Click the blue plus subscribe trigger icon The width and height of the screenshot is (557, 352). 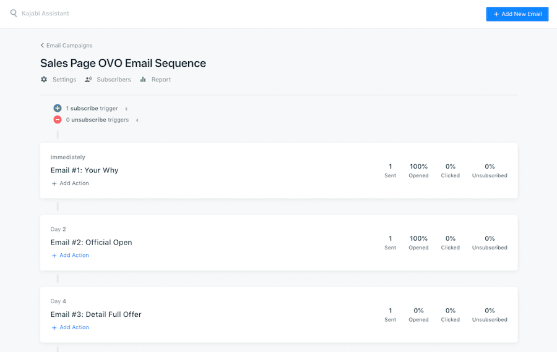[58, 108]
